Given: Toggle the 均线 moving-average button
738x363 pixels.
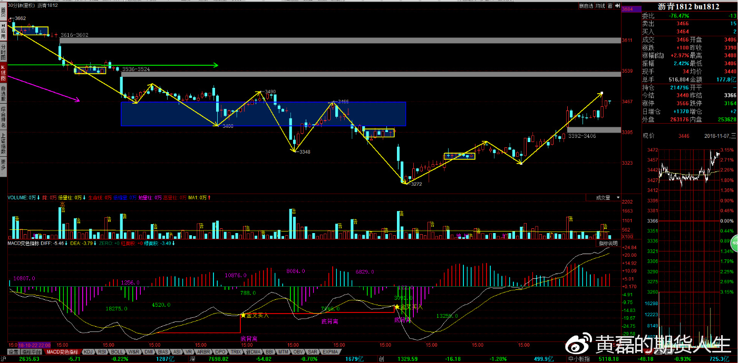Looking at the screenshot, I should click(x=600, y=6).
